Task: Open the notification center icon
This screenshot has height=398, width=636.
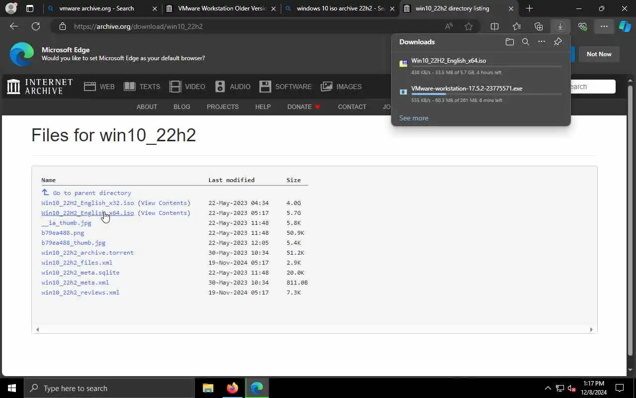Action: pyautogui.click(x=620, y=388)
